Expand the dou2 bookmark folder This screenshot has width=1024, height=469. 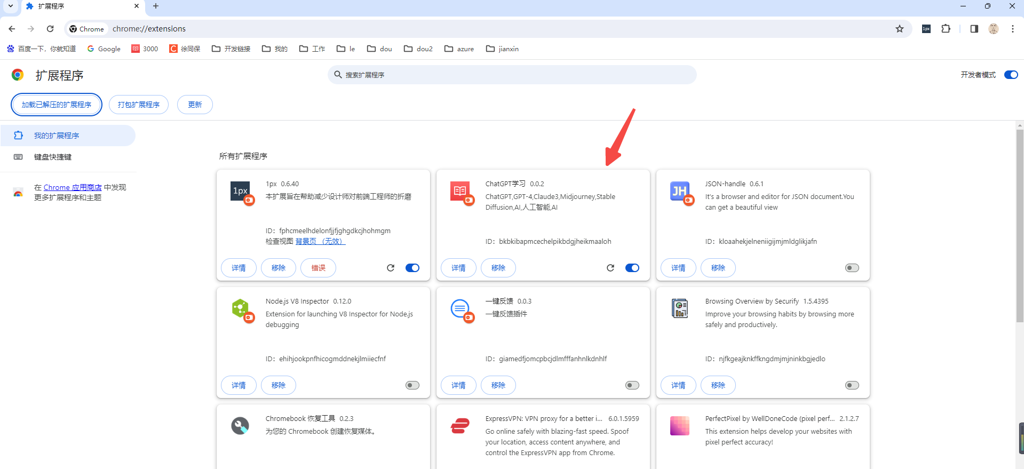click(x=418, y=49)
